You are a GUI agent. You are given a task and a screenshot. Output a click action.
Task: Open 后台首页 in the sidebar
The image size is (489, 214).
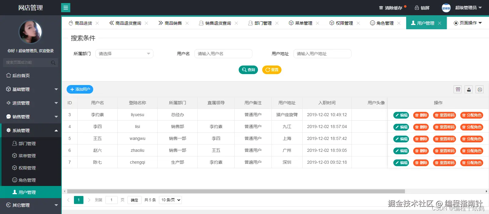tap(31, 76)
